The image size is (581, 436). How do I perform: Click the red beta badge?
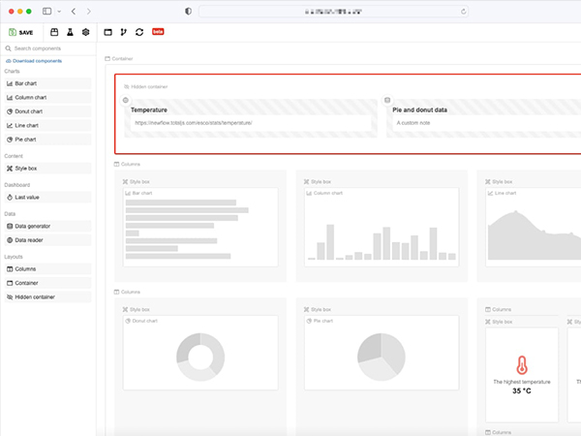(x=158, y=32)
